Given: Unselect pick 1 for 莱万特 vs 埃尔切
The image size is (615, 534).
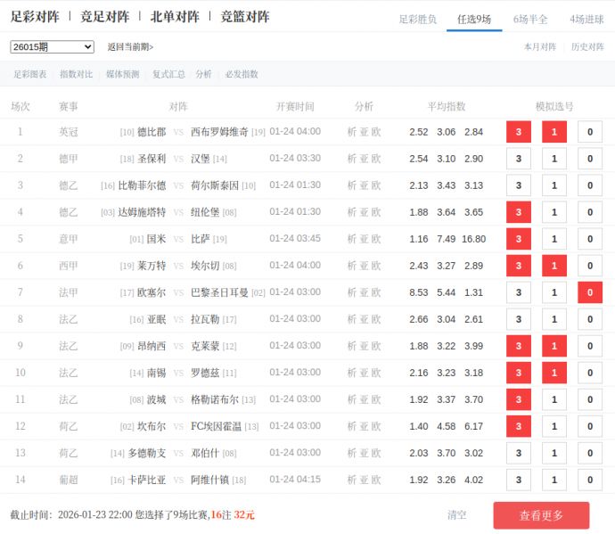Looking at the screenshot, I should pyautogui.click(x=553, y=266).
